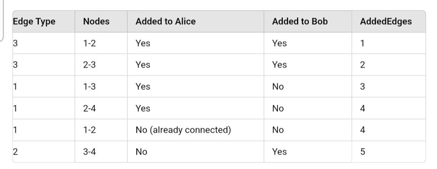Click the 2-3 nodes cell
This screenshot has width=437, height=169.
click(101, 65)
